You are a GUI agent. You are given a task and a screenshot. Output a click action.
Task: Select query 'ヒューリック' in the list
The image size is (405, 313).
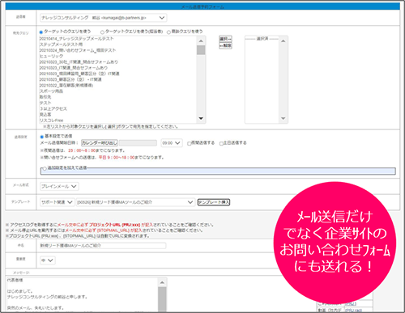click(51, 56)
